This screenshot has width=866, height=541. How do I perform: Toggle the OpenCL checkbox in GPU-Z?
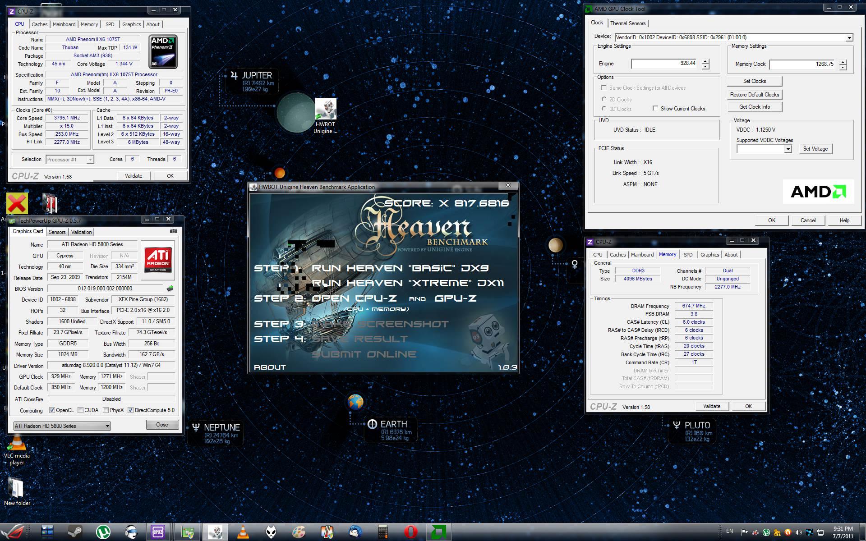click(x=52, y=410)
